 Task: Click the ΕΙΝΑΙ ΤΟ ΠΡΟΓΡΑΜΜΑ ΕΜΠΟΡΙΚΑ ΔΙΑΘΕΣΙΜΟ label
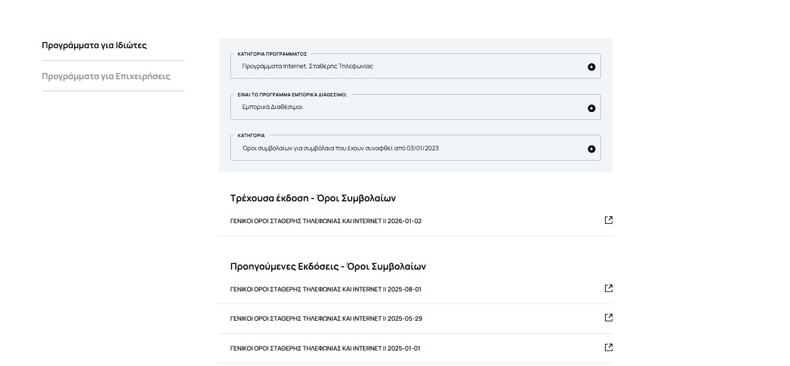[292, 95]
